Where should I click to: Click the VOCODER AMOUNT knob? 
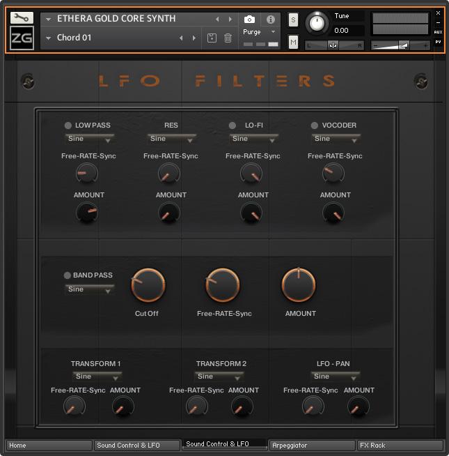pyautogui.click(x=333, y=213)
